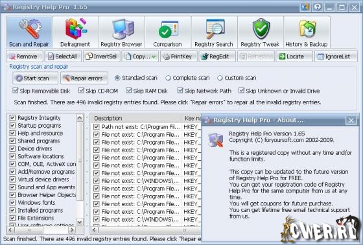The width and height of the screenshot is (363, 245).
Task: Uncheck the Device drivers category
Action: [12, 148]
